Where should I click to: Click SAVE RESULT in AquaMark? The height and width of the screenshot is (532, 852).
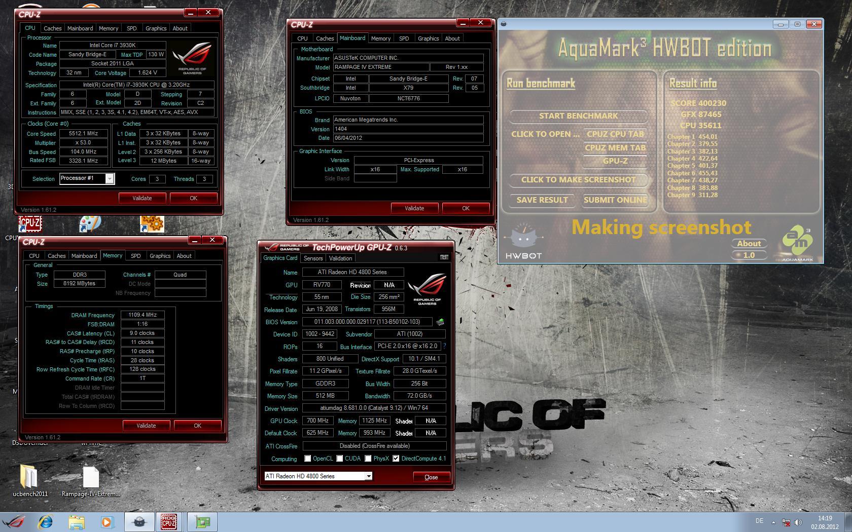[x=542, y=200]
